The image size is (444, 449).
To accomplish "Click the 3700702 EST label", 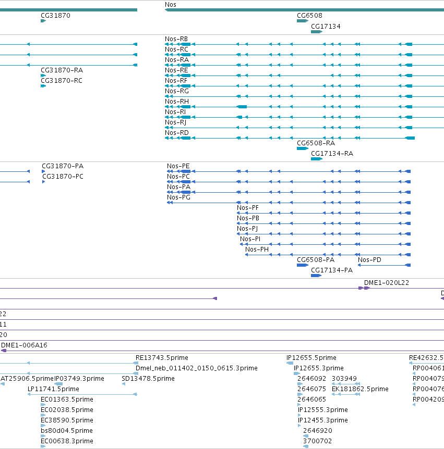I will point(318,441).
